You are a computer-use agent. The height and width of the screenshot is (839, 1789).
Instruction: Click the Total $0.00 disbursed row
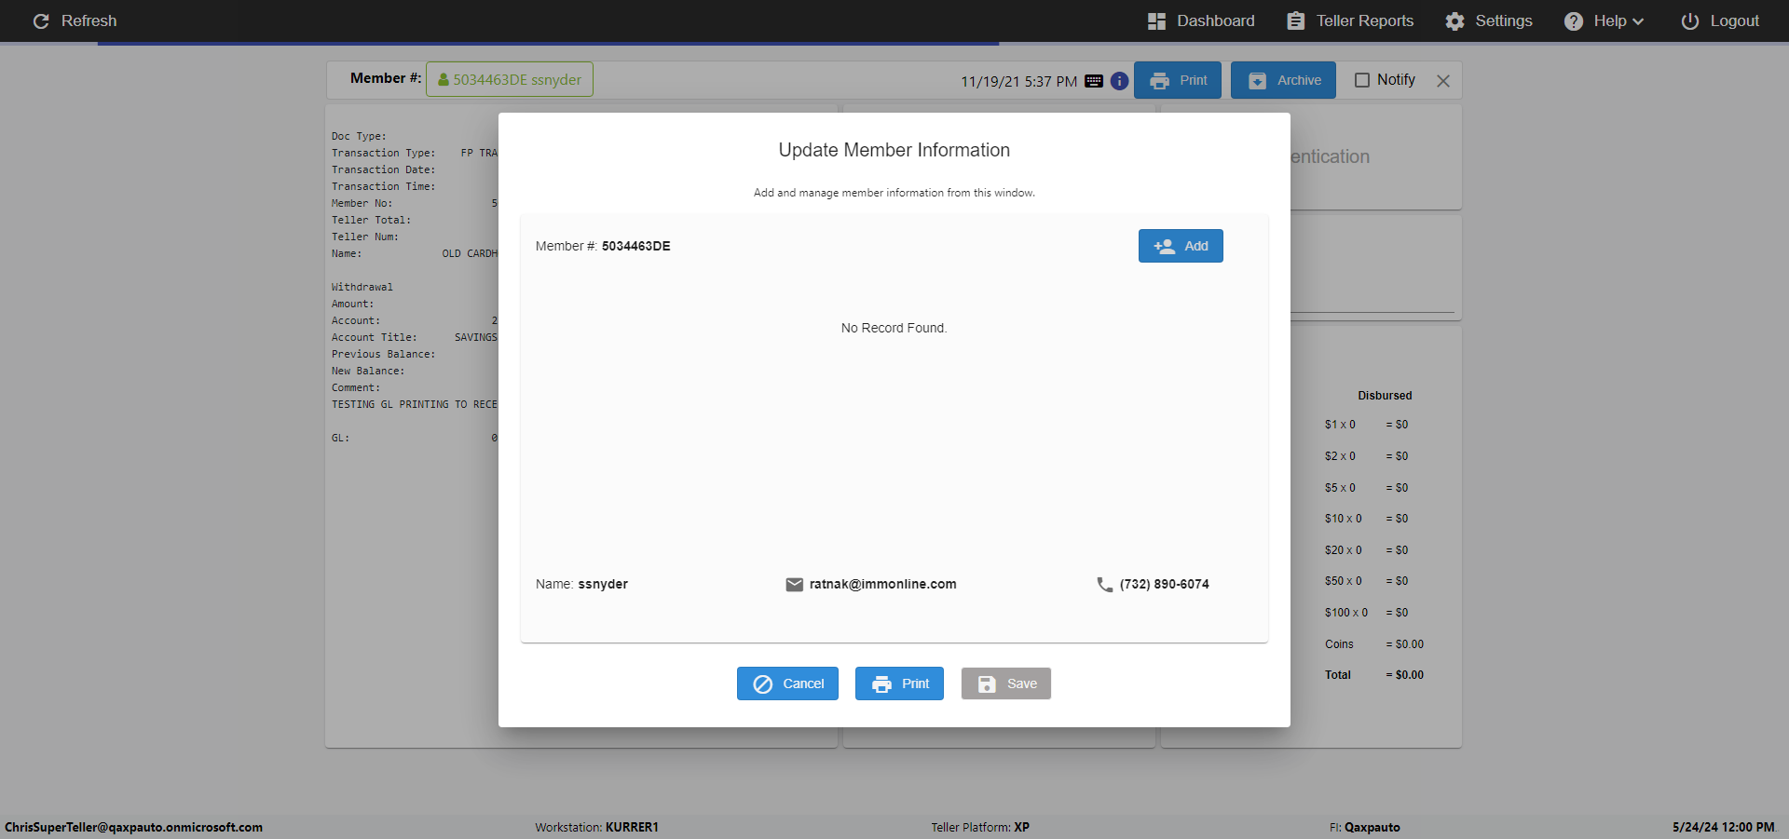[1374, 675]
